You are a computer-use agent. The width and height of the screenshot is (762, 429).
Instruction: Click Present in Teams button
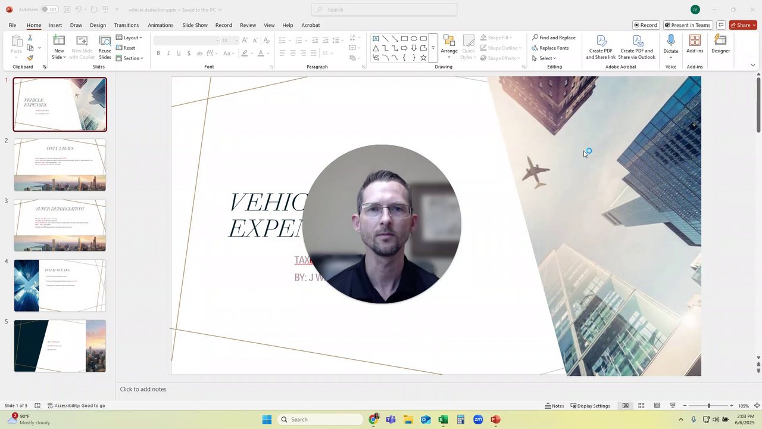688,25
